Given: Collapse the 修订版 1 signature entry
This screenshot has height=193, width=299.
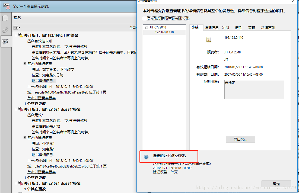Looking at the screenshot, I should point(16,35).
